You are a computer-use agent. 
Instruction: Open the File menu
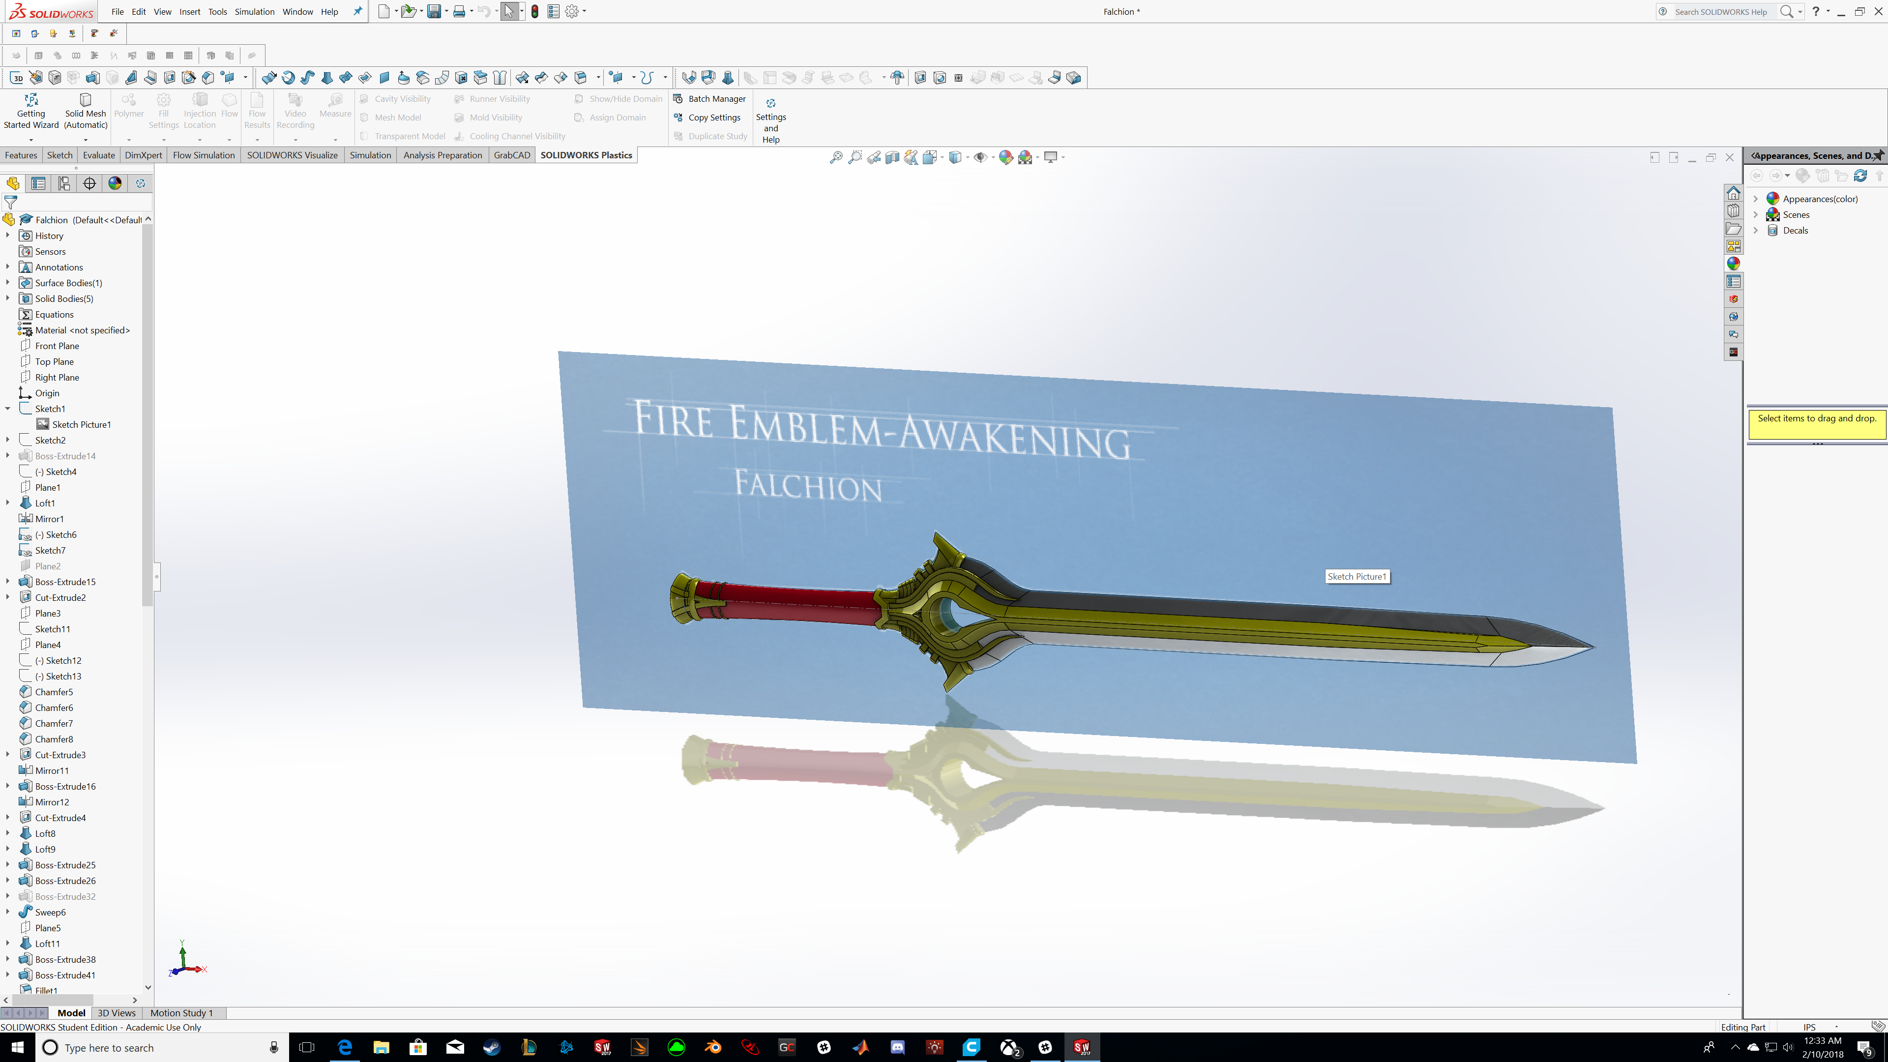[x=118, y=12]
